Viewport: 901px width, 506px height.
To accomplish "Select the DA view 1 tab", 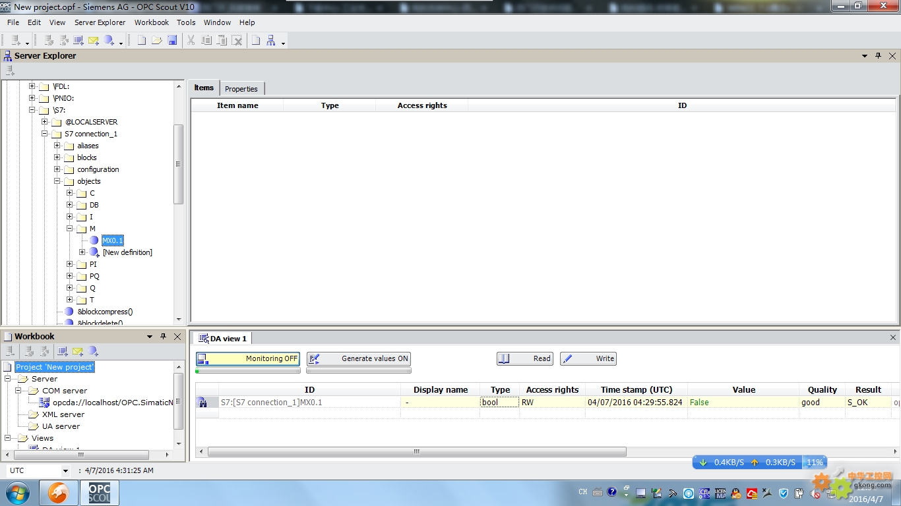I will [x=223, y=339].
